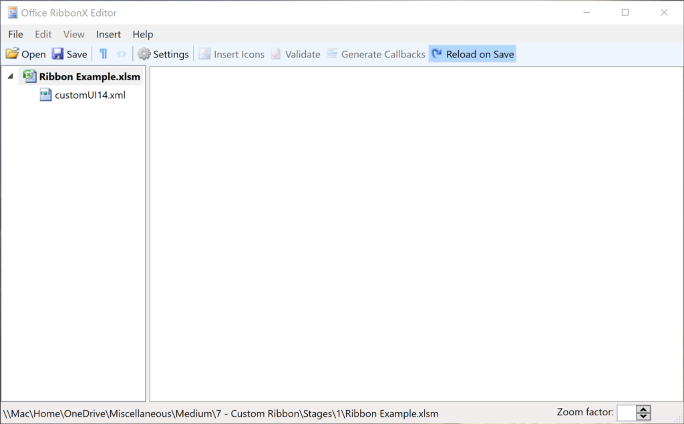The image size is (684, 424).
Task: Collapse the Ribbon Example.xlsm tree node
Action: coord(10,76)
